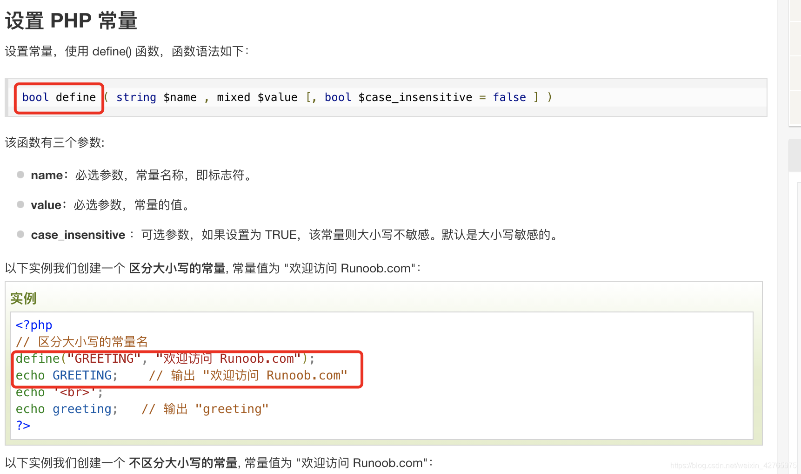The image size is (801, 474).
Task: Click the '?>' closing PHP tag
Action: pos(23,426)
